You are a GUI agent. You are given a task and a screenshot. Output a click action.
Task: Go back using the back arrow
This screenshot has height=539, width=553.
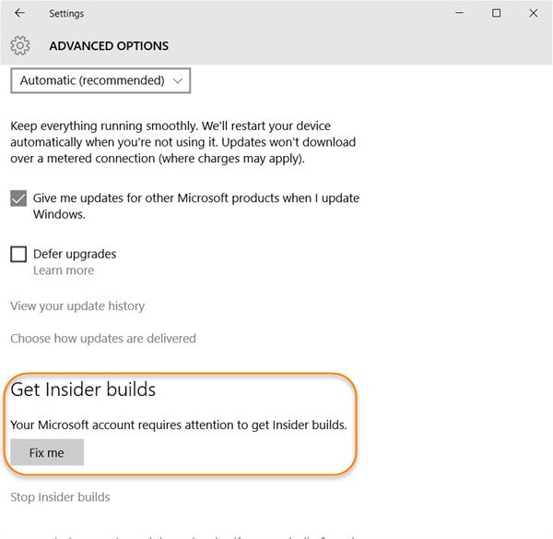(20, 14)
